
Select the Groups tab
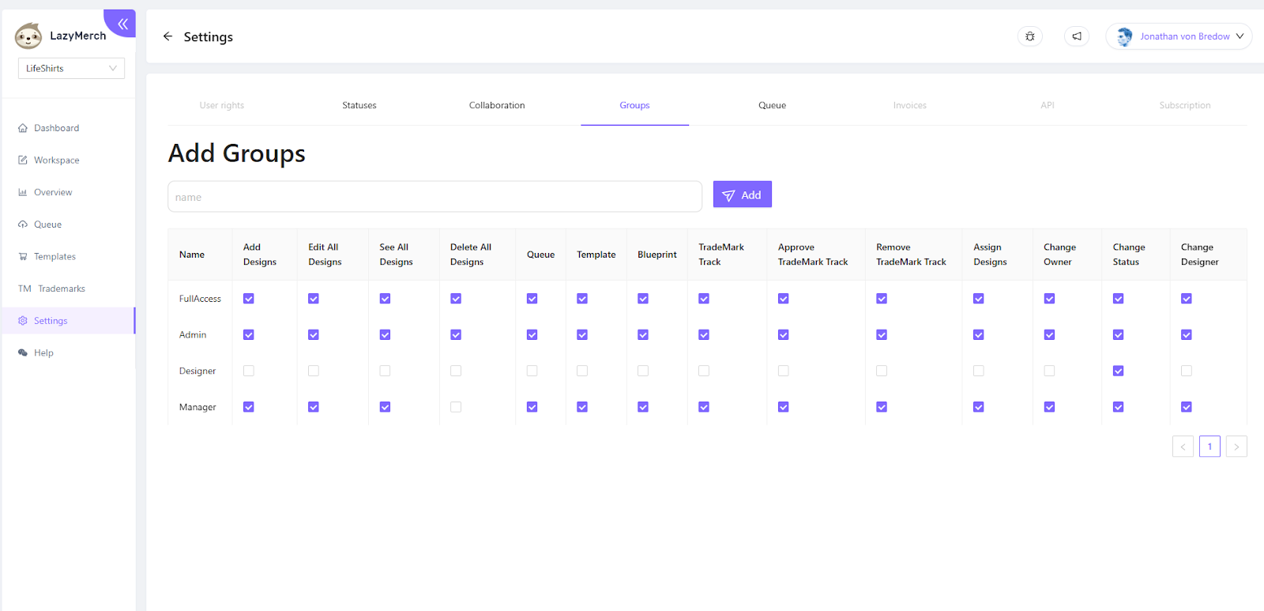click(634, 105)
